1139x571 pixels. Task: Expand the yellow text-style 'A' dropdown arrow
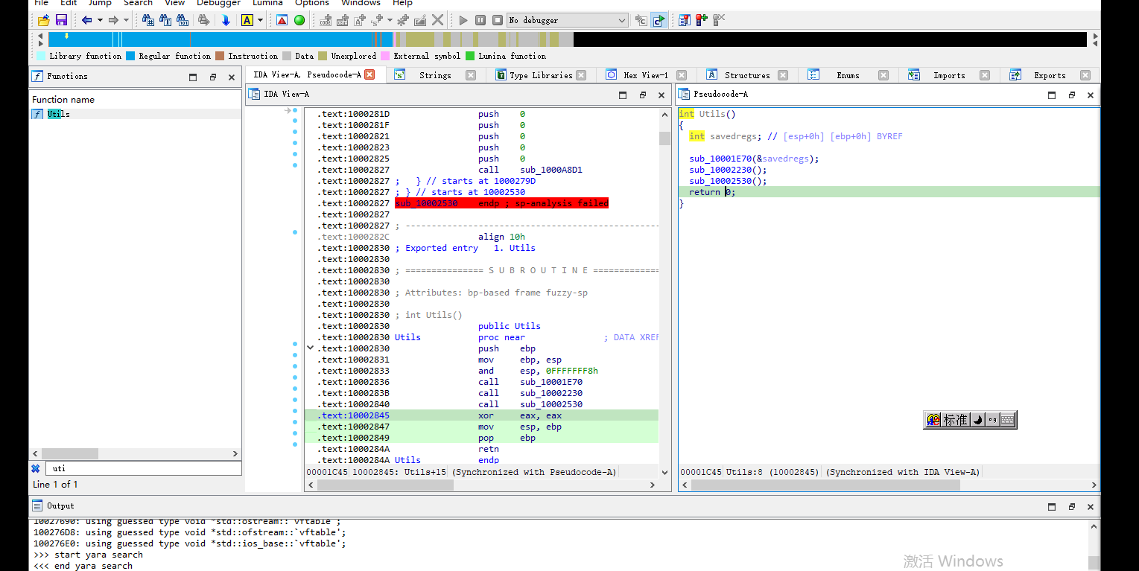260,20
